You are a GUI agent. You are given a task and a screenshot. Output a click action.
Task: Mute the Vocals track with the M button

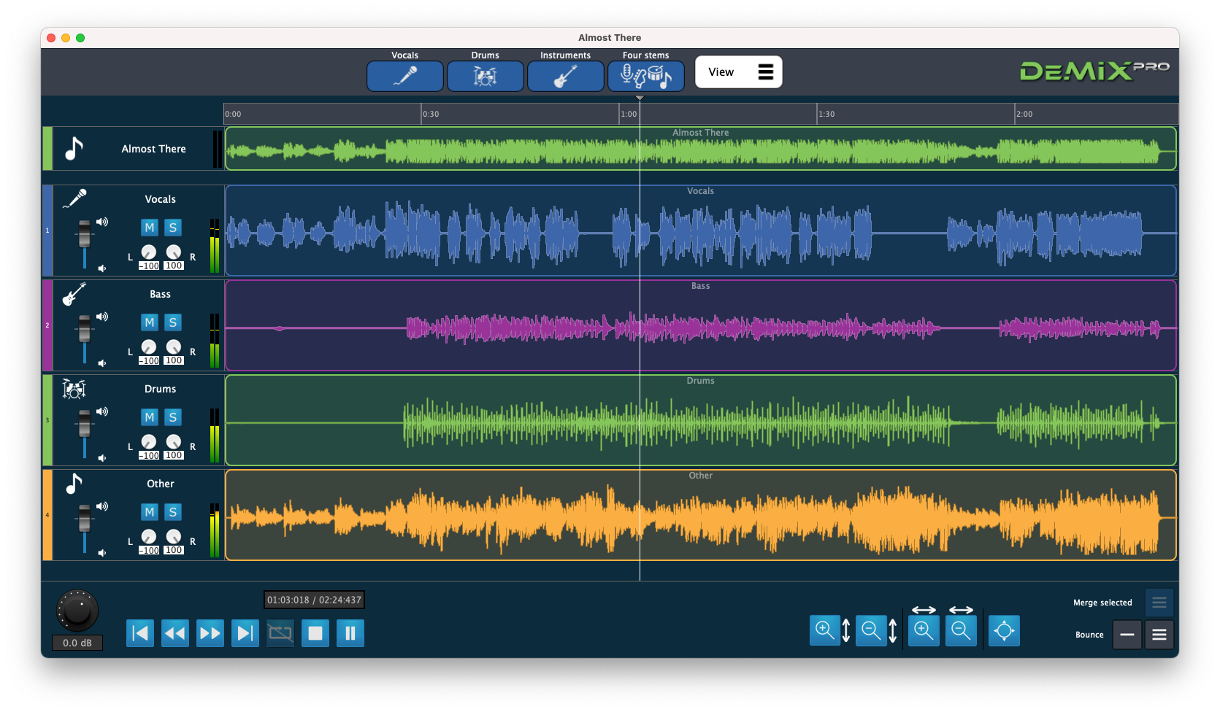[149, 228]
